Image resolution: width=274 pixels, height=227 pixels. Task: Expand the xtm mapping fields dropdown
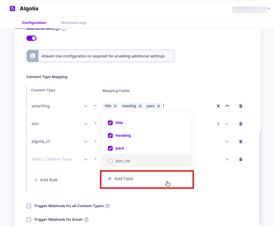click(227, 124)
